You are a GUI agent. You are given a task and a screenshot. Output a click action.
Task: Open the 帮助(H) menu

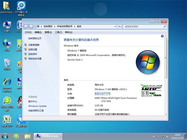pyautogui.click(x=69, y=32)
